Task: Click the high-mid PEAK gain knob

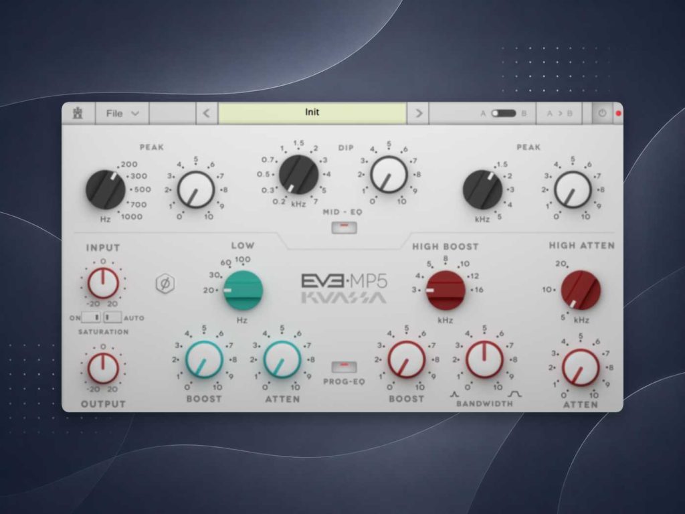Action: [x=573, y=189]
